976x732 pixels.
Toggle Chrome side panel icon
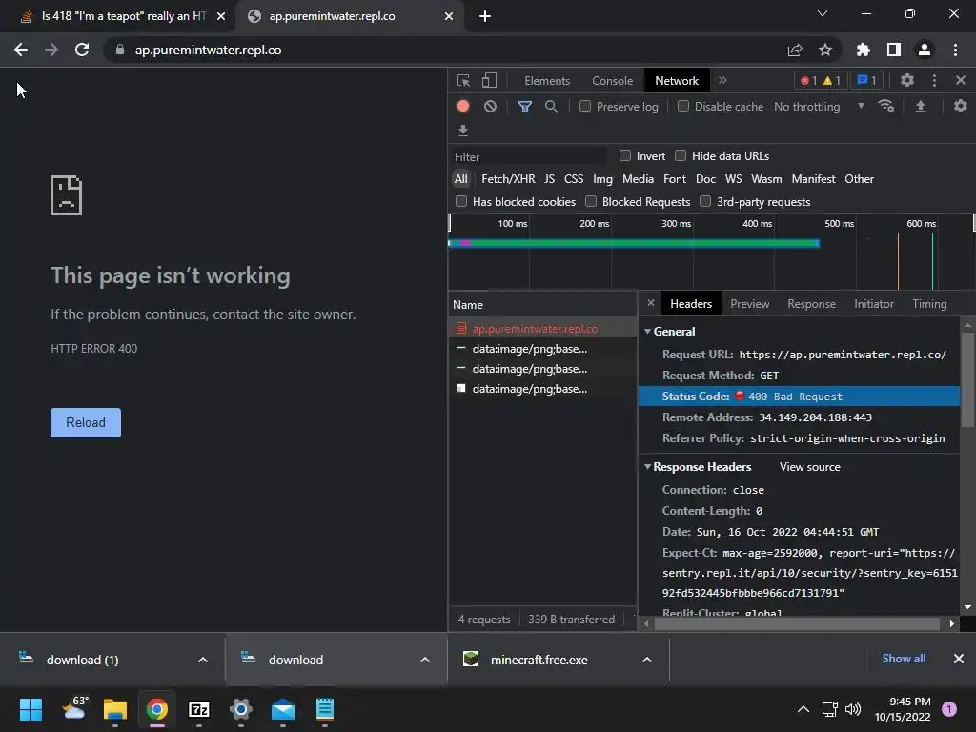pyautogui.click(x=894, y=50)
